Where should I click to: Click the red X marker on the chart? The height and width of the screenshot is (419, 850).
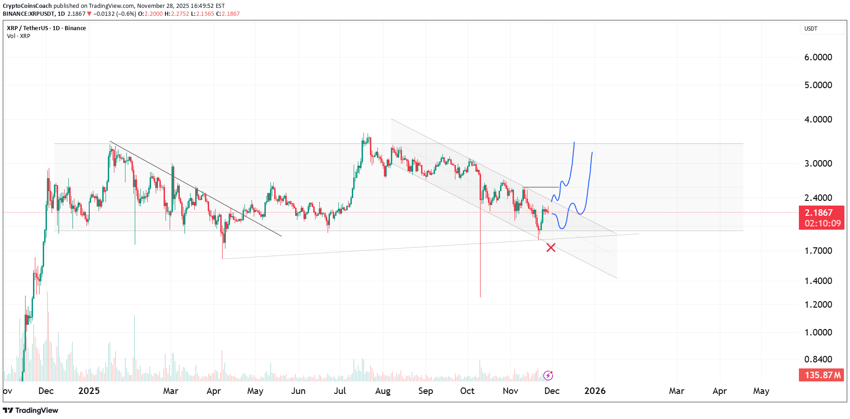551,247
